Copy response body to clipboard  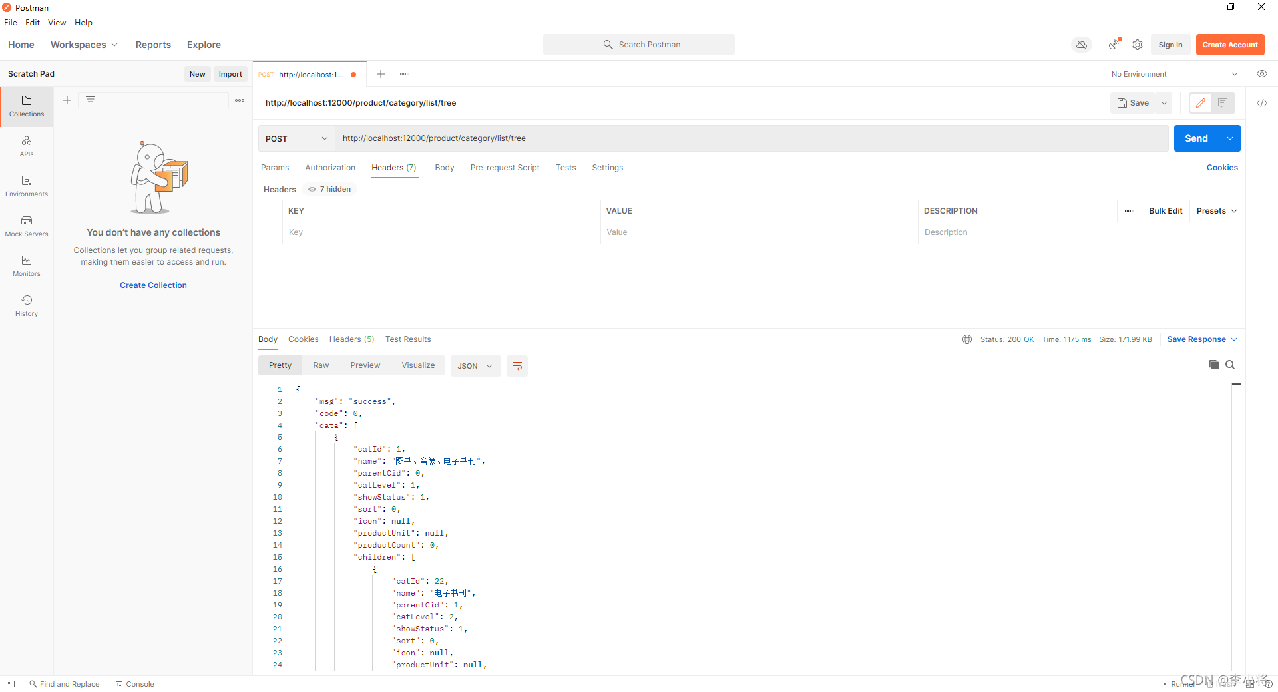tap(1214, 365)
